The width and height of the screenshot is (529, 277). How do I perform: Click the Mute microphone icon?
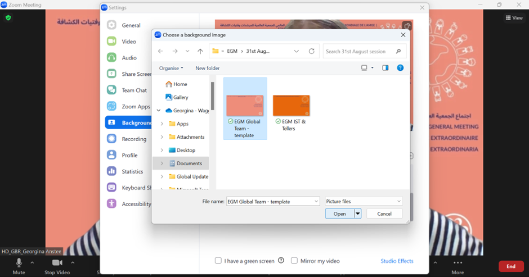tap(19, 262)
